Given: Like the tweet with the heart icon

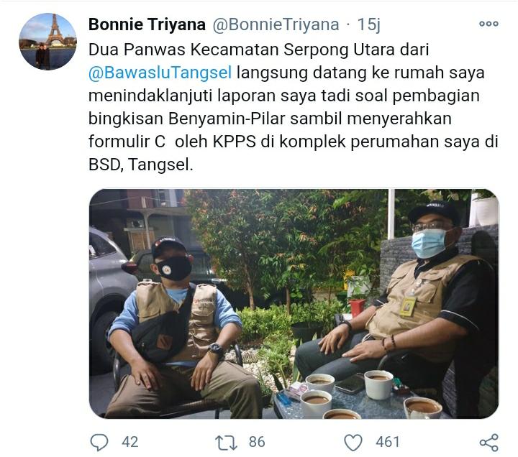Looking at the screenshot, I should click(x=353, y=443).
